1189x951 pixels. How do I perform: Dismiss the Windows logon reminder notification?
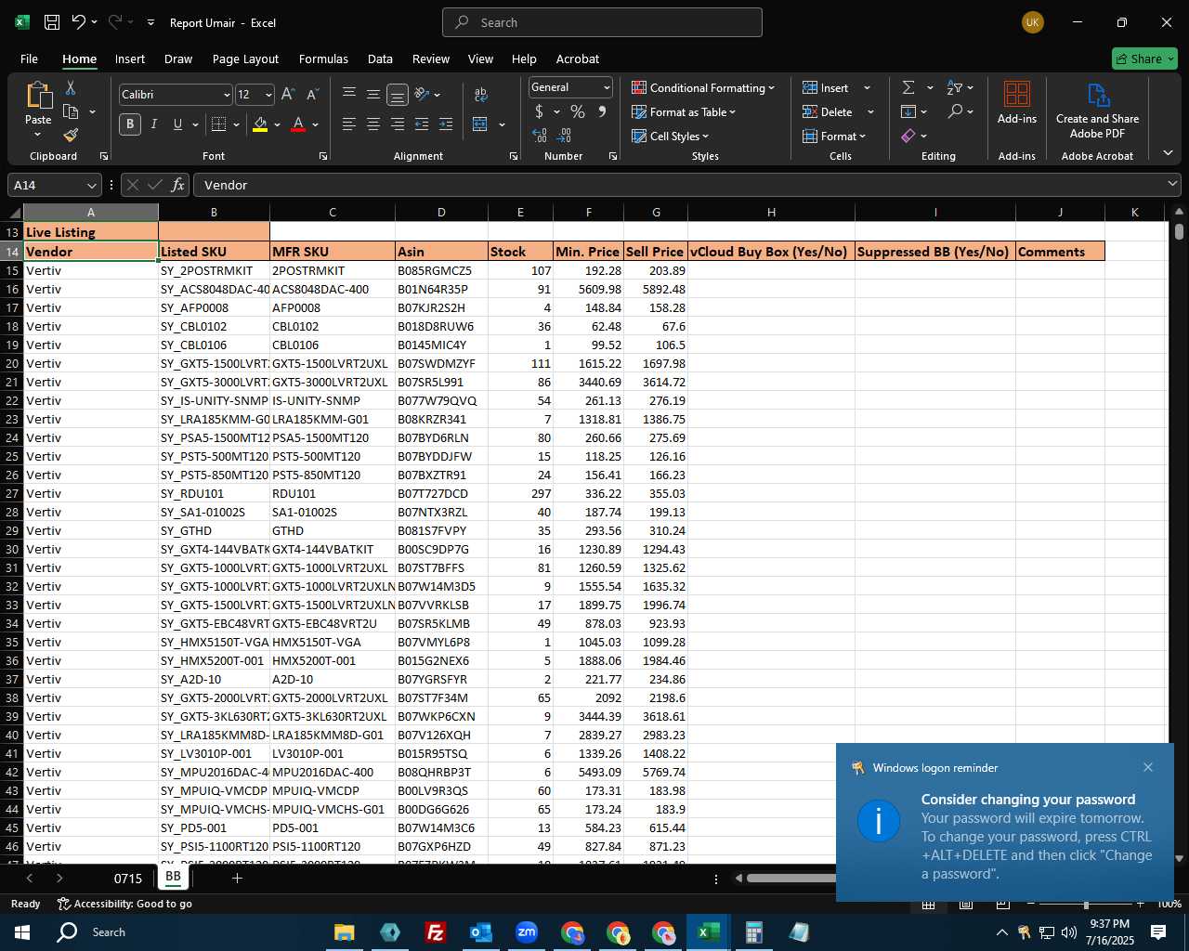pyautogui.click(x=1148, y=767)
